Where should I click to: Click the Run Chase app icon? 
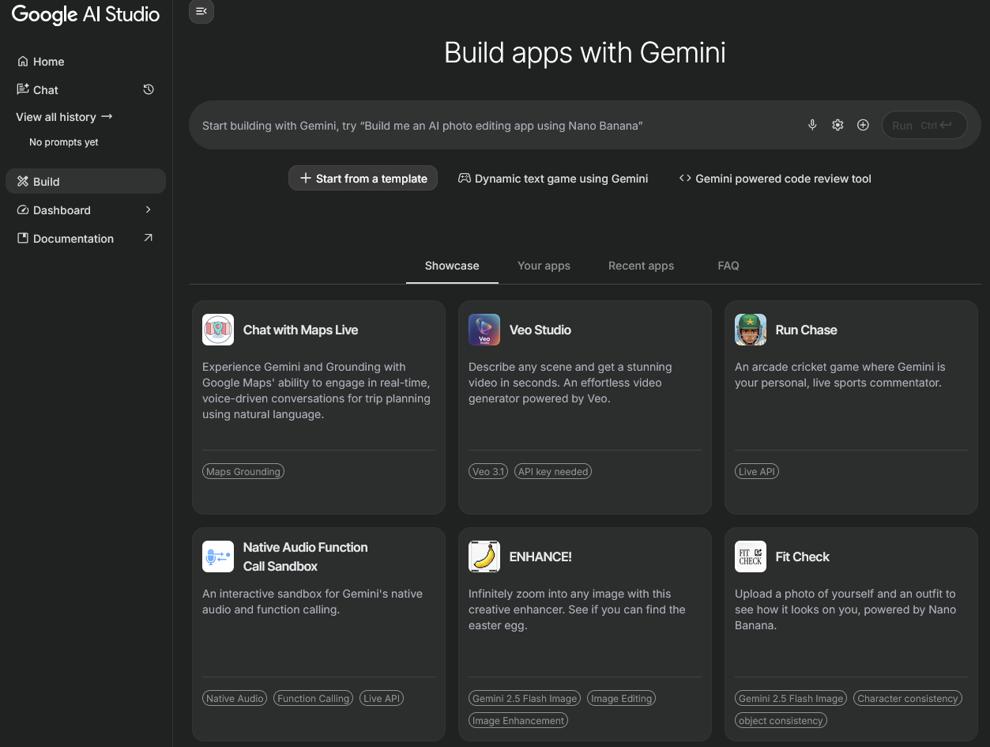[751, 330]
